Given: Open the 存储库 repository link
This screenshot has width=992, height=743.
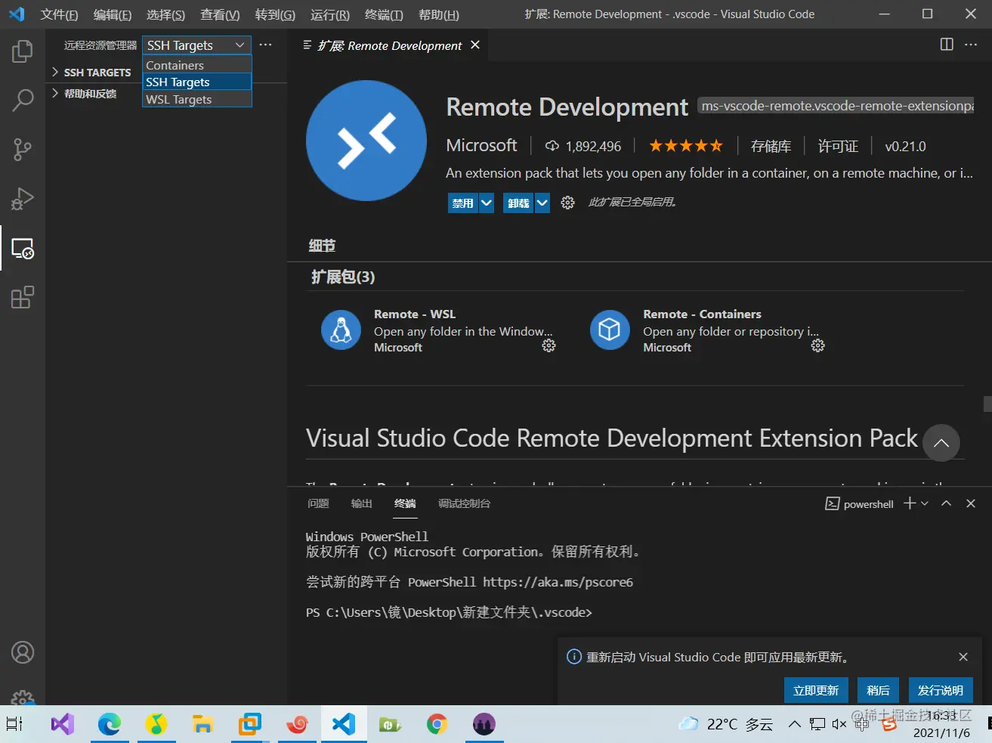Looking at the screenshot, I should tap(771, 146).
